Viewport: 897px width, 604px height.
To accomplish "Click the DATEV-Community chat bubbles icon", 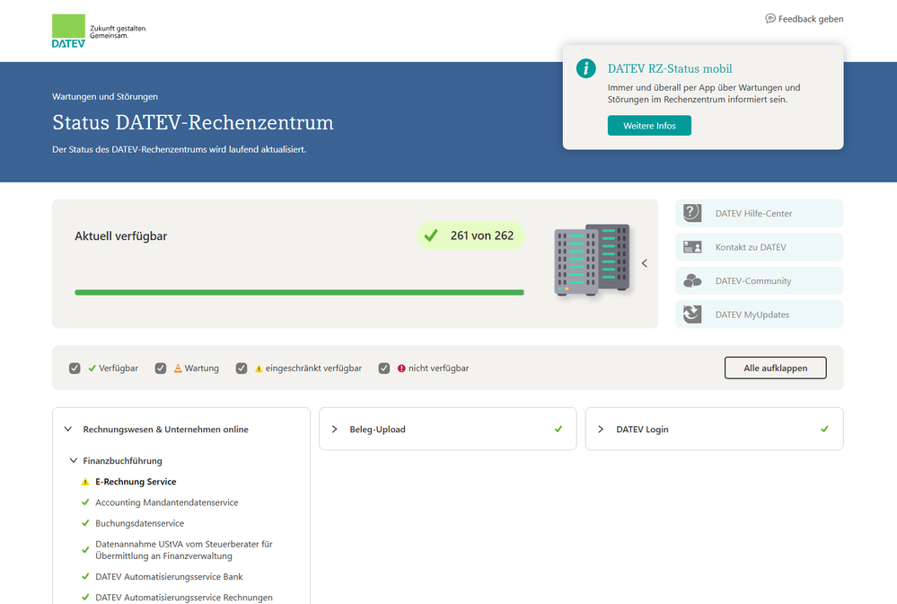I will [x=692, y=280].
